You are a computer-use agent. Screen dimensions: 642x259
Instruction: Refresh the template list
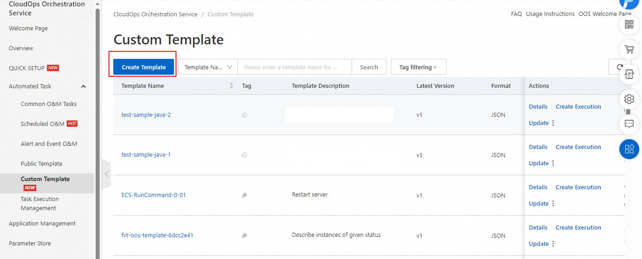click(619, 67)
